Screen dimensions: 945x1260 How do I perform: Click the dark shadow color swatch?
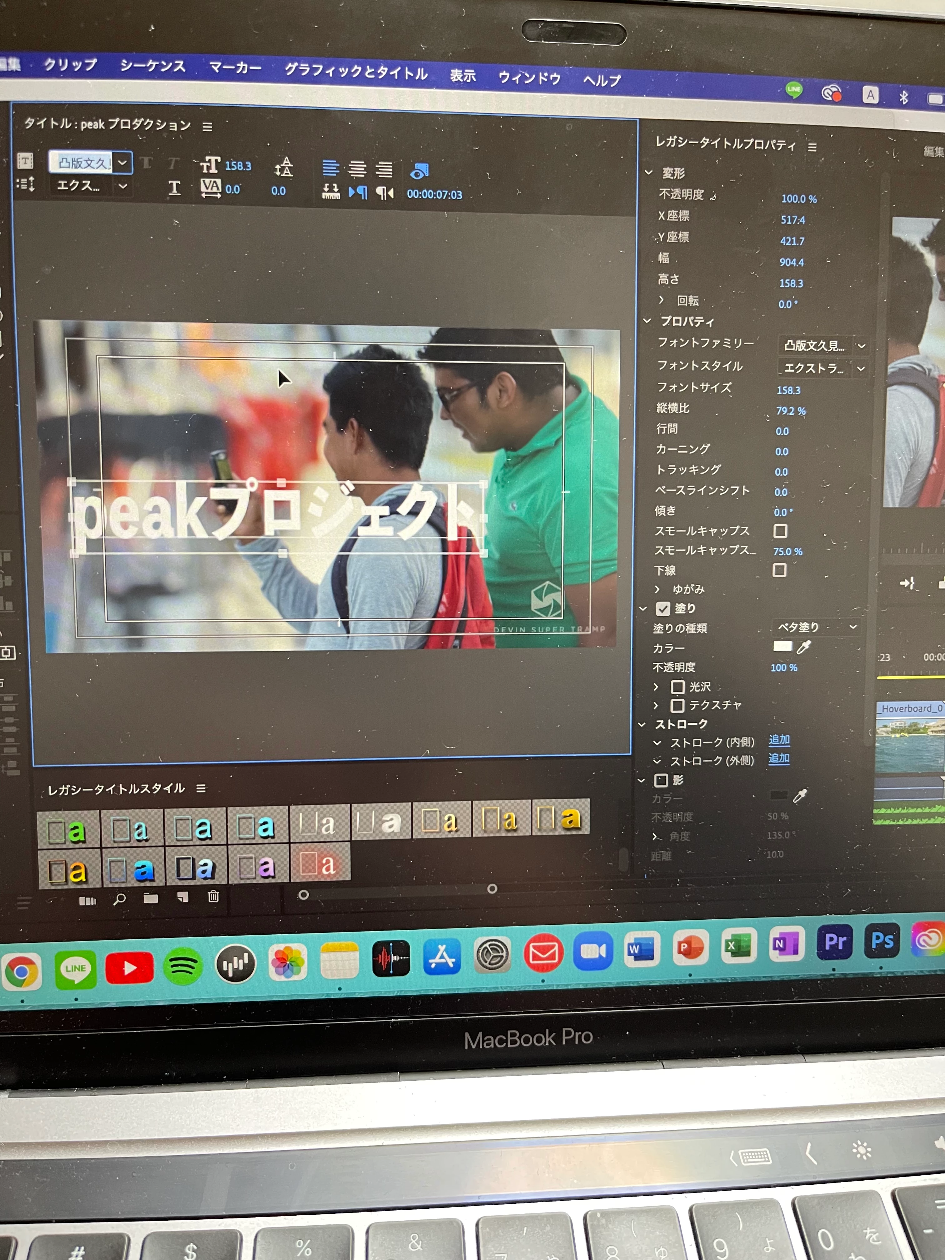[779, 795]
